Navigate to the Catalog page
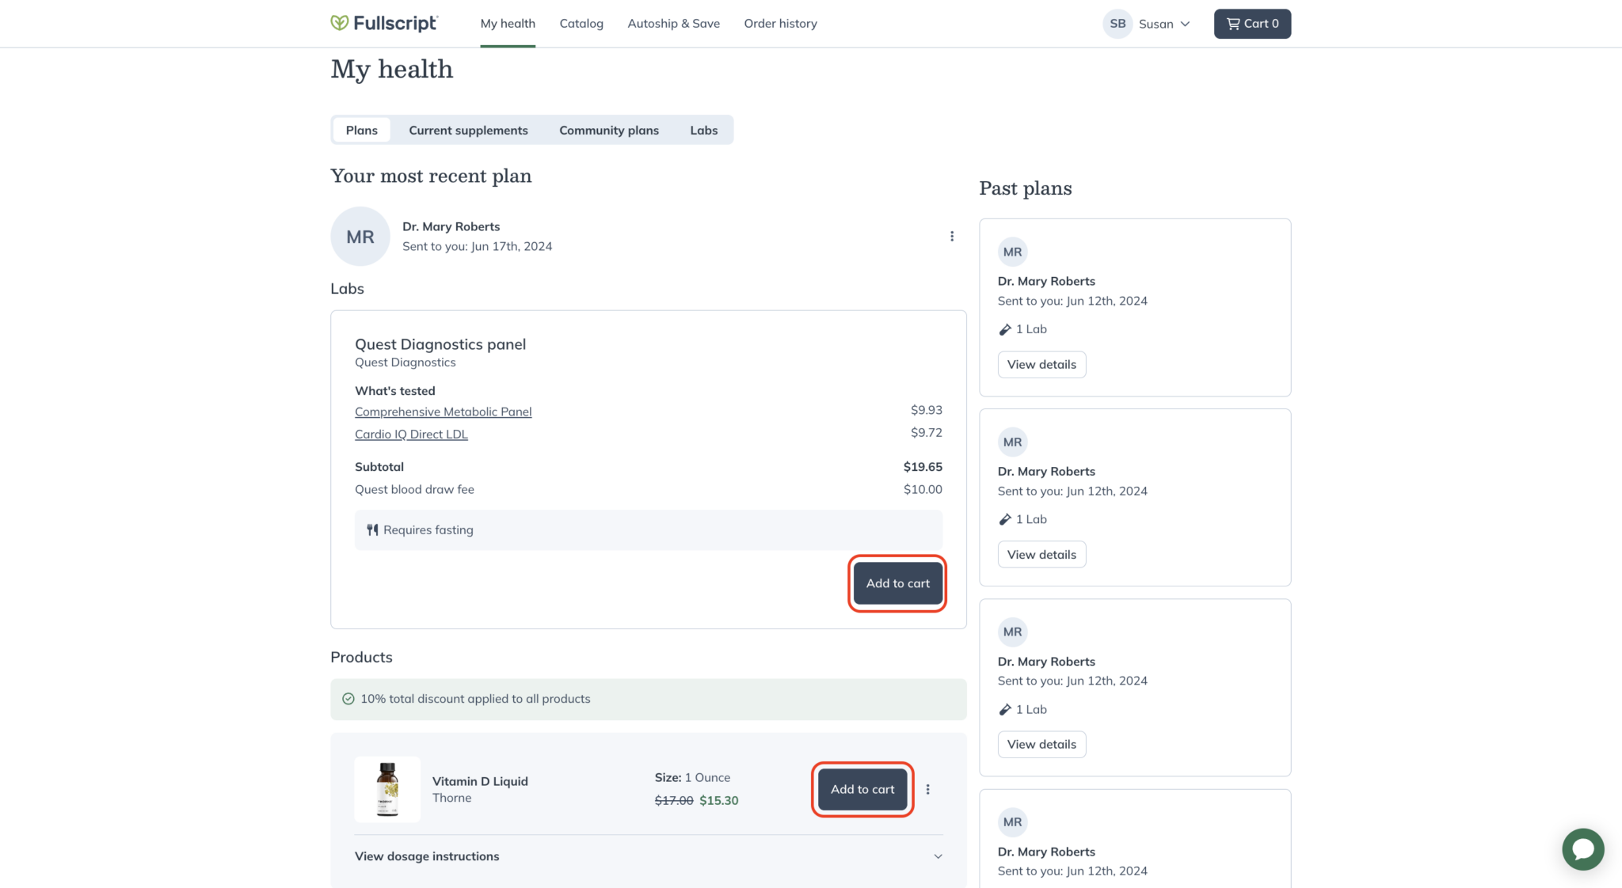This screenshot has width=1622, height=888. pyautogui.click(x=581, y=24)
